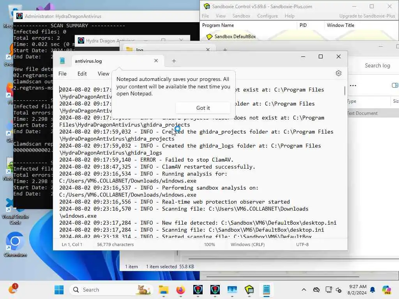
Task: Click the HydraDragonAntivirus console title icon
Action: tap(19, 16)
